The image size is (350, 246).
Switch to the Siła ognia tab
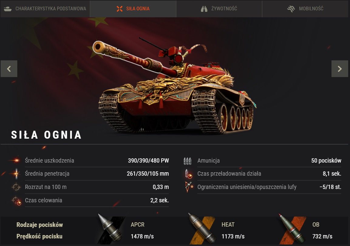133,9
